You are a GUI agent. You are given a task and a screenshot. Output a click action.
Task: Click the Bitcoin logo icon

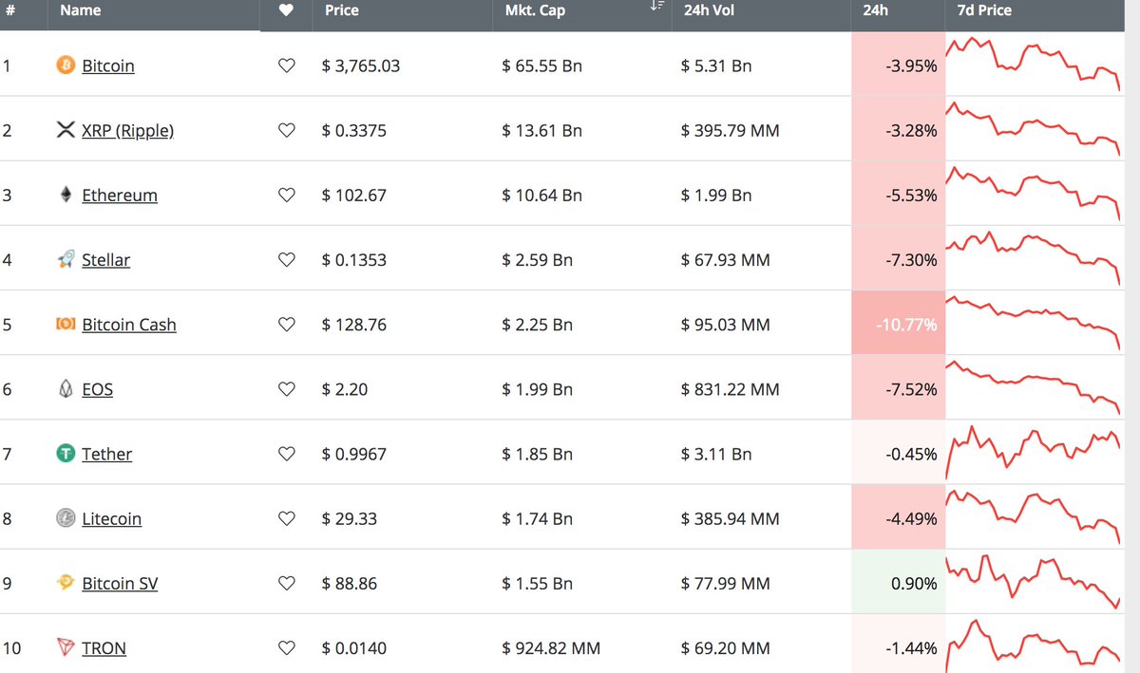tap(65, 65)
